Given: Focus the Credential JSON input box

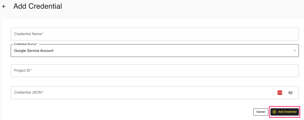Looking at the screenshot, I should tap(143, 93).
